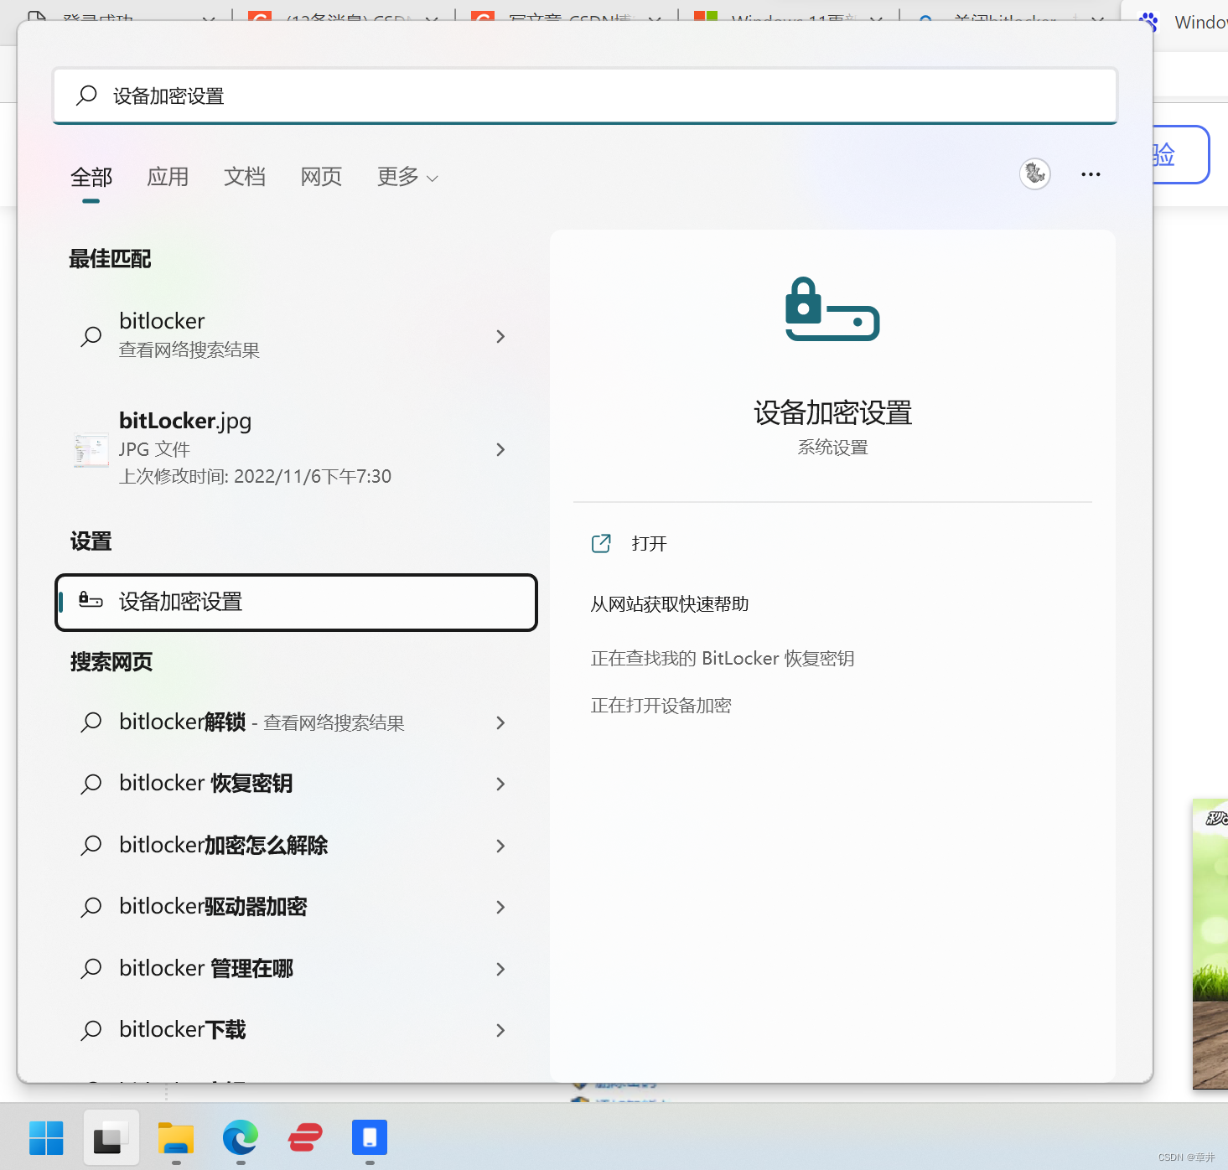Expand arrow for bitlocker驱动器加密
The height and width of the screenshot is (1170, 1228).
coord(500,907)
